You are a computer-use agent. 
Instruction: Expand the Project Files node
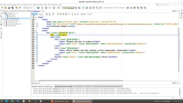tap(5, 26)
